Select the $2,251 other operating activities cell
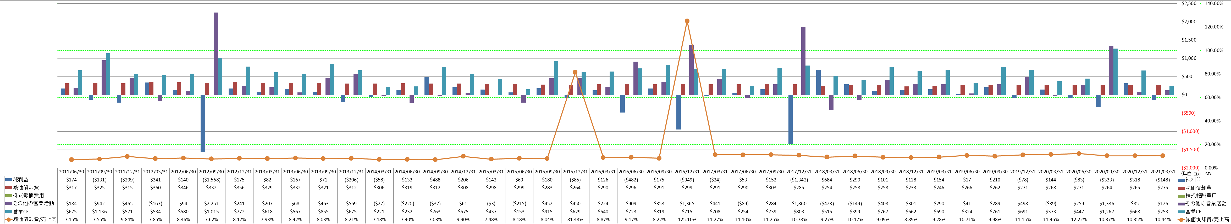The height and width of the screenshot is (224, 1231). coord(212,204)
